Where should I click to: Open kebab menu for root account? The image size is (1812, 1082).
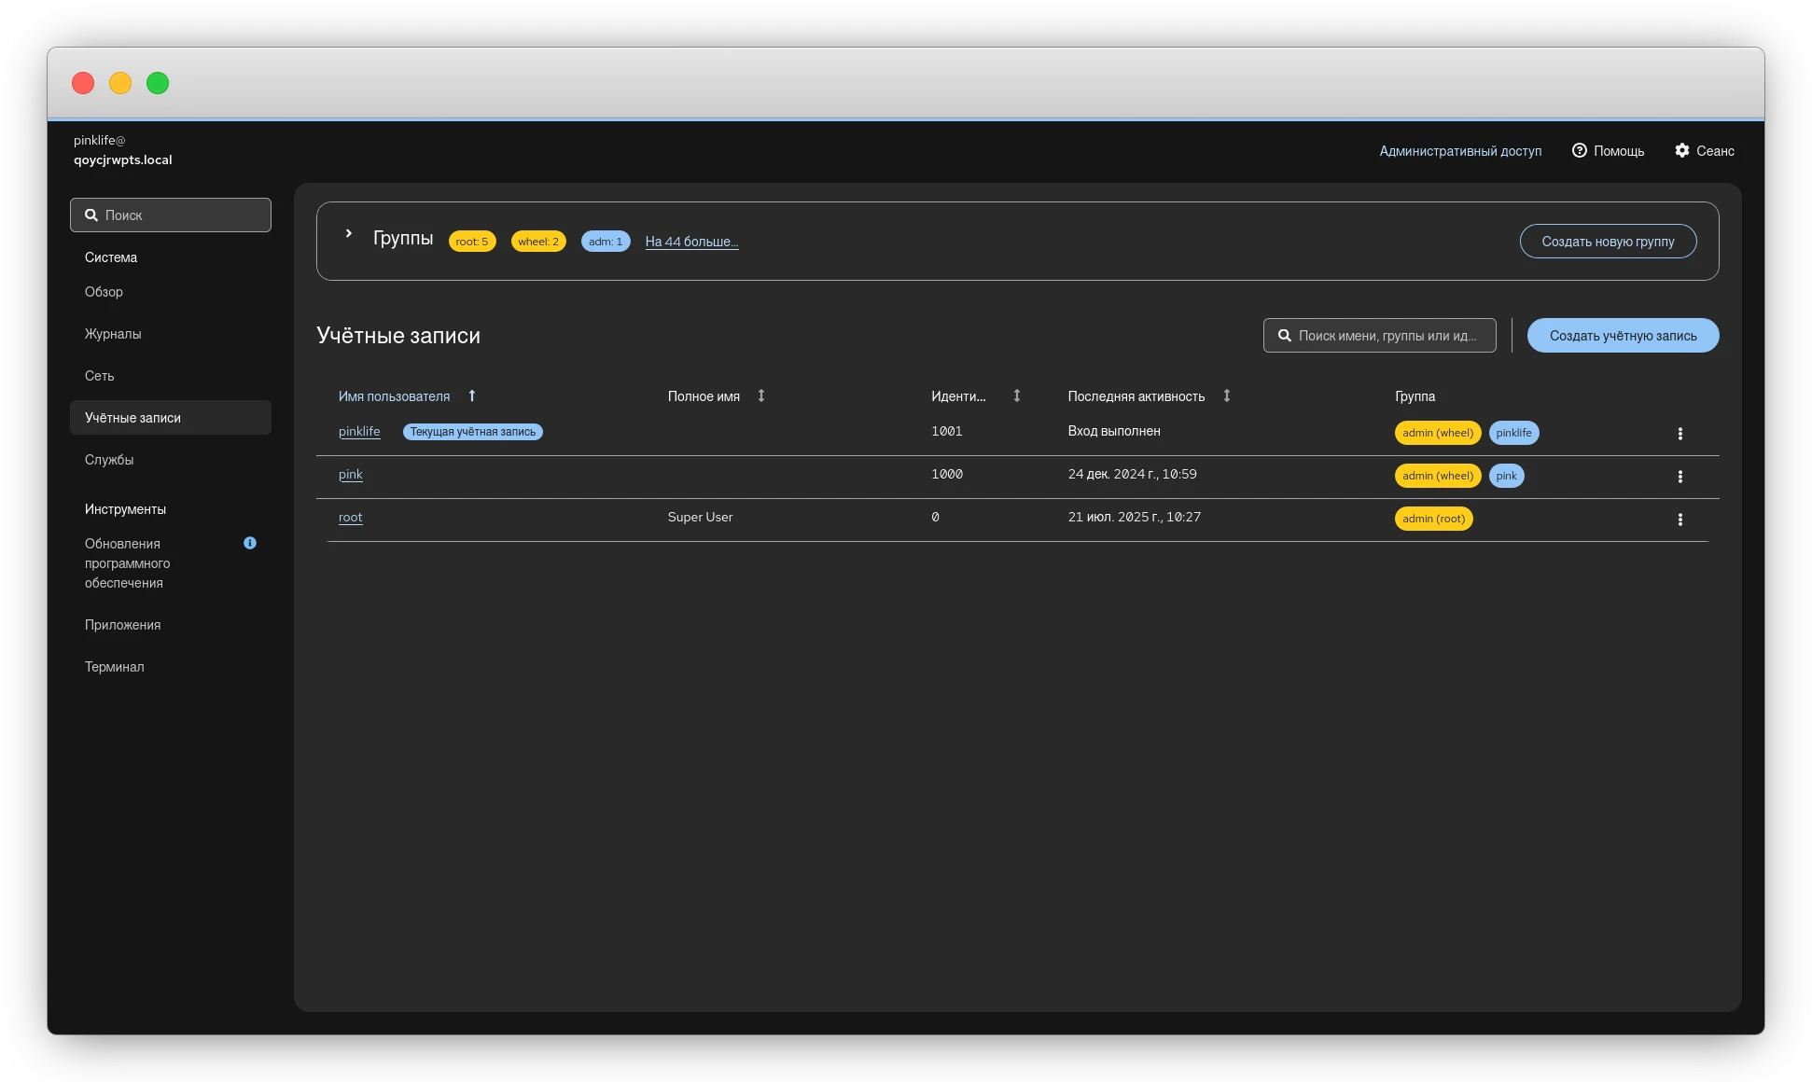click(x=1680, y=520)
